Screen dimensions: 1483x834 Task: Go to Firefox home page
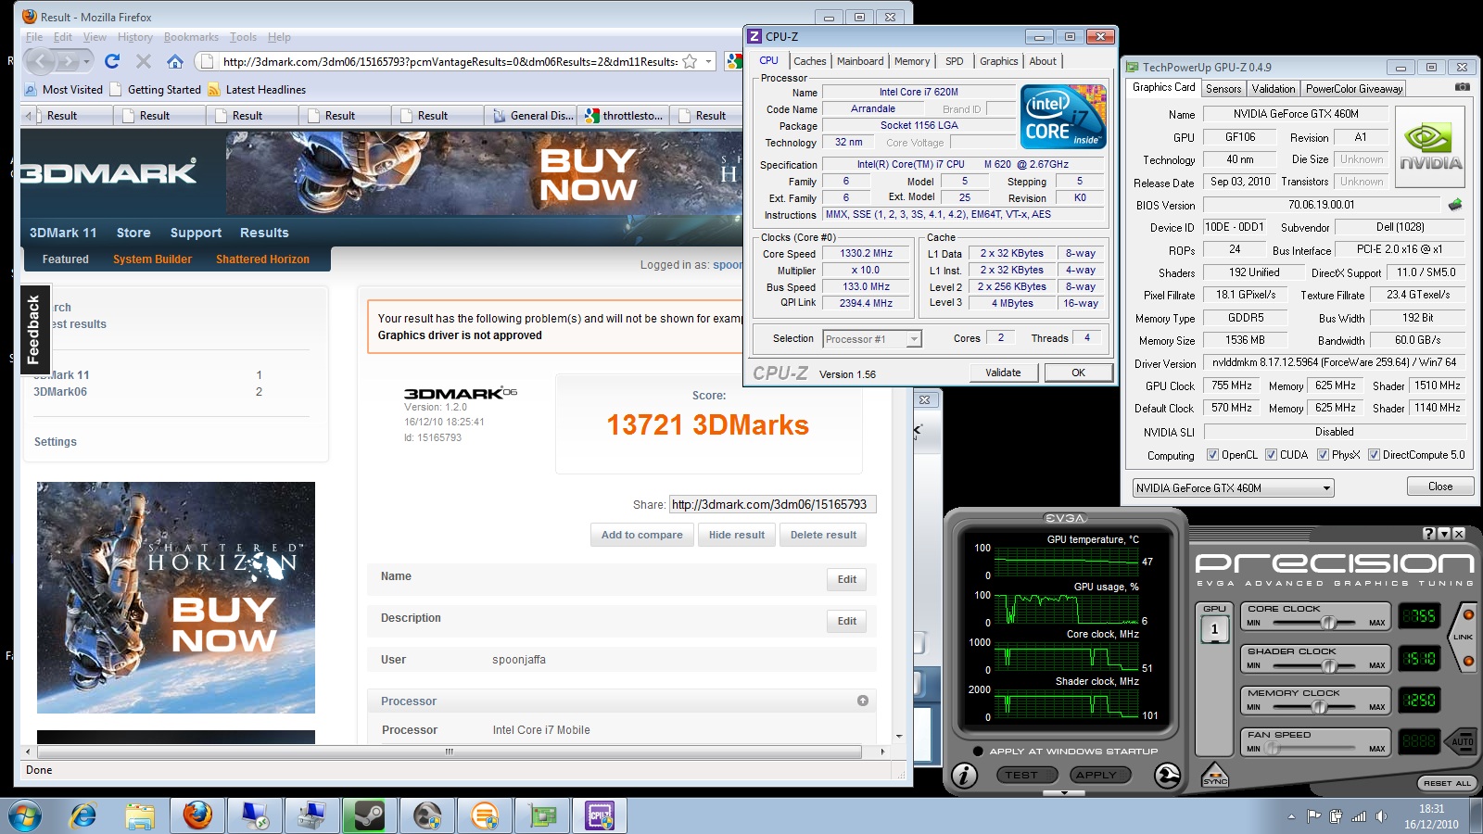[x=175, y=61]
